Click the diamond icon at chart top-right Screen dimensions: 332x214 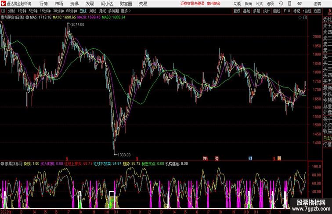pos(300,18)
